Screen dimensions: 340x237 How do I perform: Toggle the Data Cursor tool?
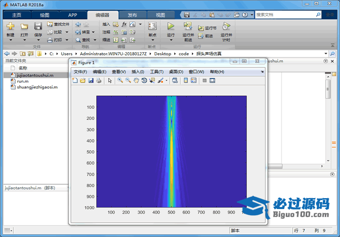(152, 81)
